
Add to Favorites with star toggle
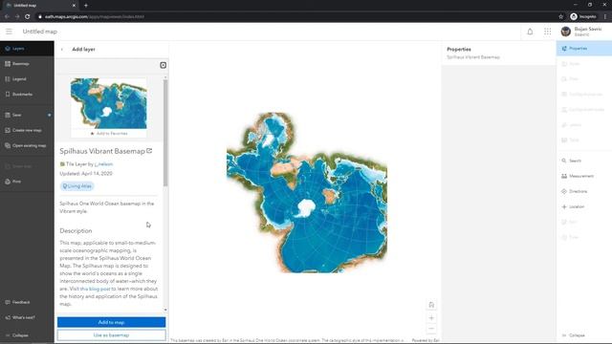[x=109, y=134]
